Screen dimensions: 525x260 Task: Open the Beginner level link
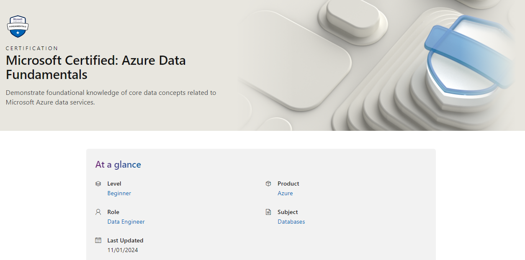tap(119, 193)
